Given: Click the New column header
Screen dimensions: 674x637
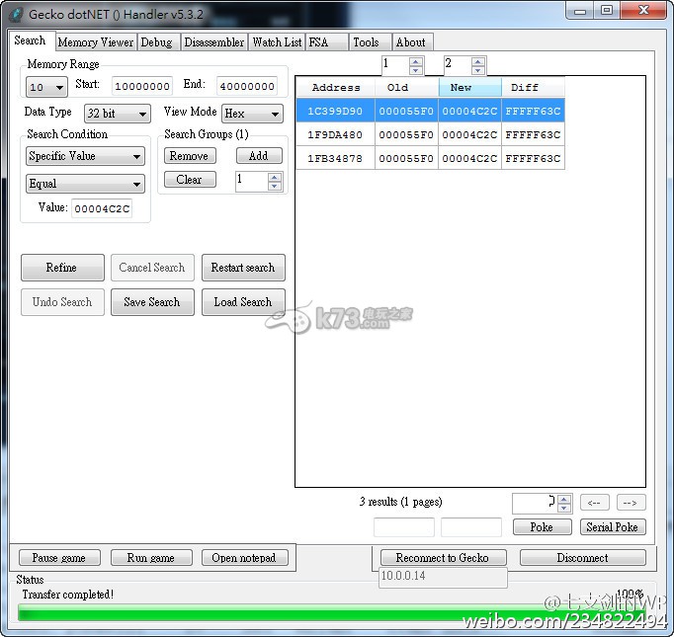Looking at the screenshot, I should (x=469, y=87).
